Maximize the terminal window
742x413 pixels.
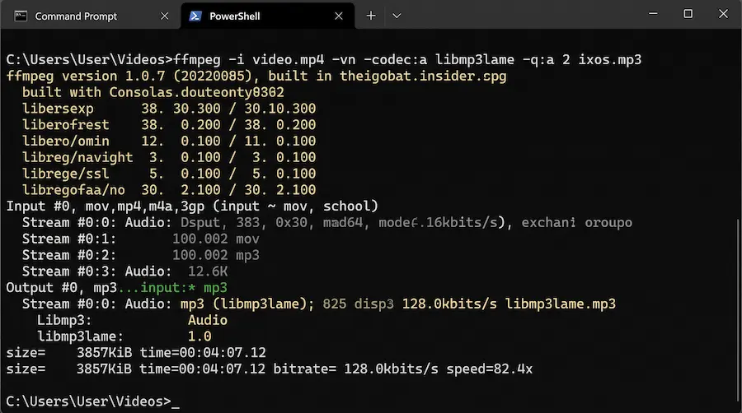click(x=688, y=14)
